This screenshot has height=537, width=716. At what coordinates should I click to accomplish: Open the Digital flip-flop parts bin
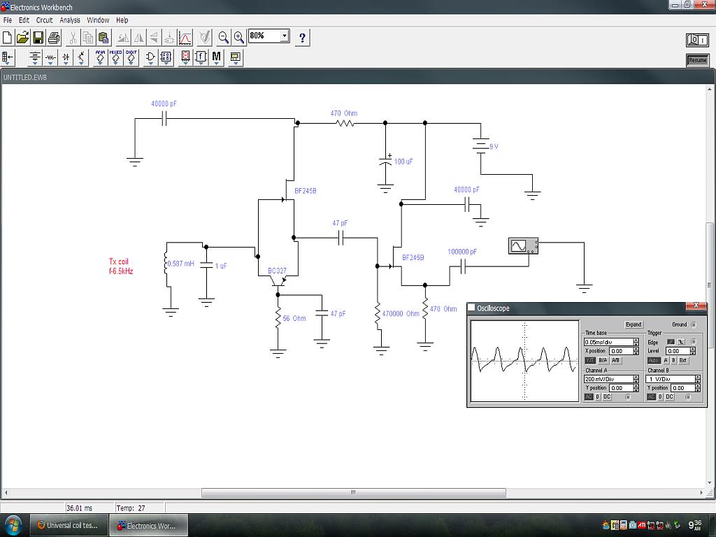pos(166,57)
